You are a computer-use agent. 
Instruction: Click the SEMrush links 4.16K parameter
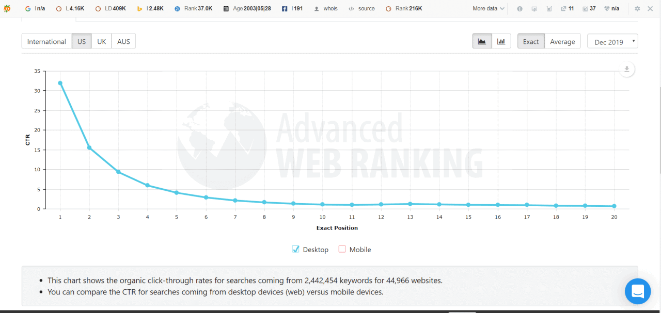(69, 9)
